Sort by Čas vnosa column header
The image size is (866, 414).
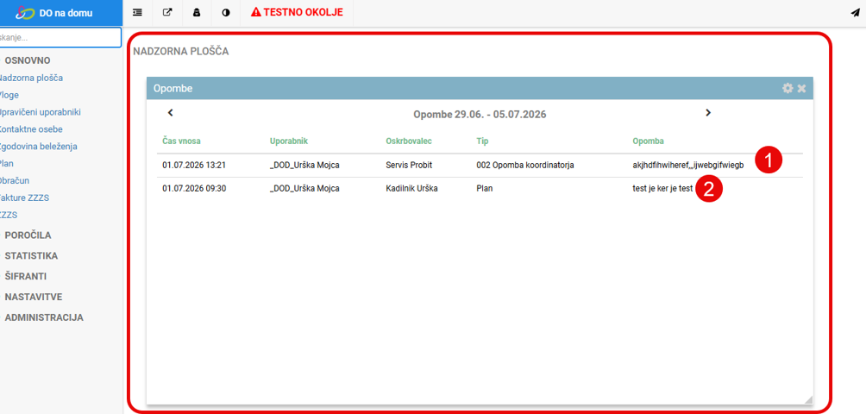click(x=181, y=141)
